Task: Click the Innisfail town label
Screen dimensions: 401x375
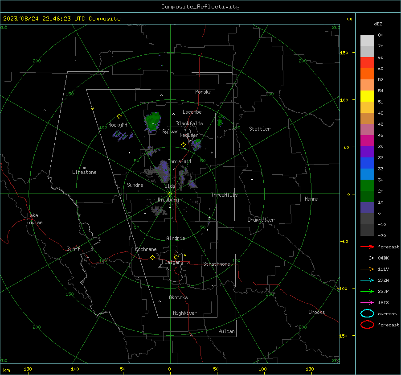Action: coord(180,161)
